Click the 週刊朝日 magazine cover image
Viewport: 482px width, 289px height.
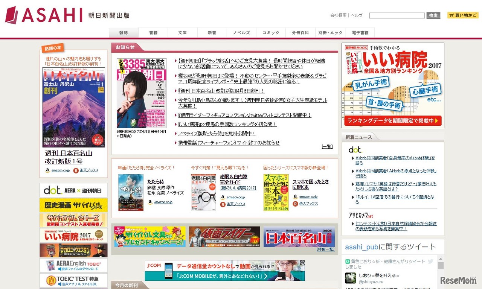[x=141, y=93]
